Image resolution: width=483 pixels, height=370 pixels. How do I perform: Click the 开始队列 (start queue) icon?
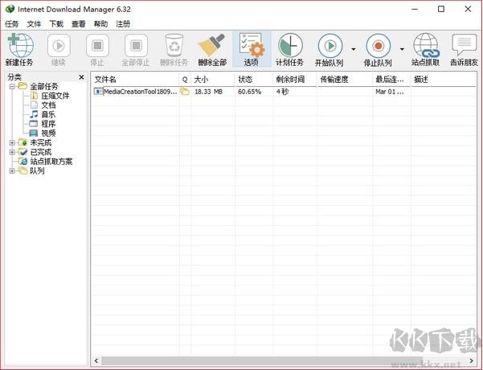pyautogui.click(x=330, y=46)
